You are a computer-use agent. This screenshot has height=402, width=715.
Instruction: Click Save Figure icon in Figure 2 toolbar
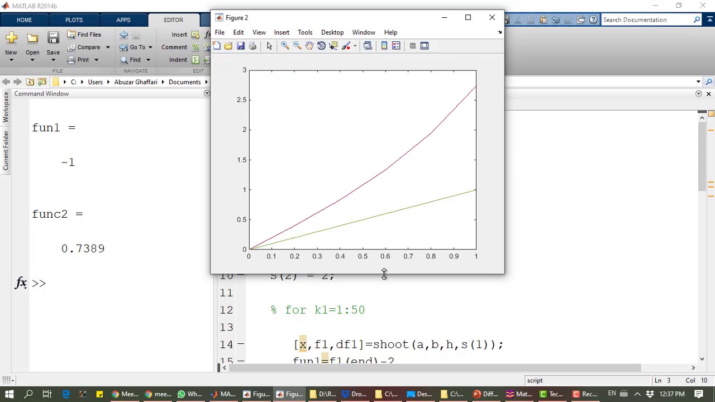241,46
